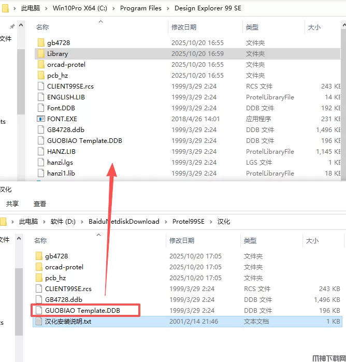Click file list scroll-up arrow in Design Explorer window
The height and width of the screenshot is (362, 346).
(343, 25)
